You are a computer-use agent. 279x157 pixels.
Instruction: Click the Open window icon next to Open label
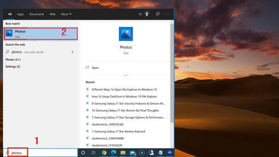pos(87,67)
